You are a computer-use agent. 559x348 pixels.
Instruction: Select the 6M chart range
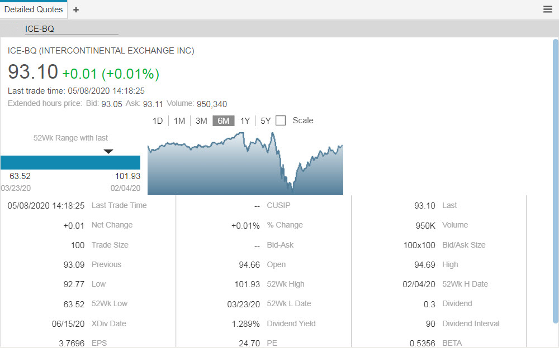point(223,120)
